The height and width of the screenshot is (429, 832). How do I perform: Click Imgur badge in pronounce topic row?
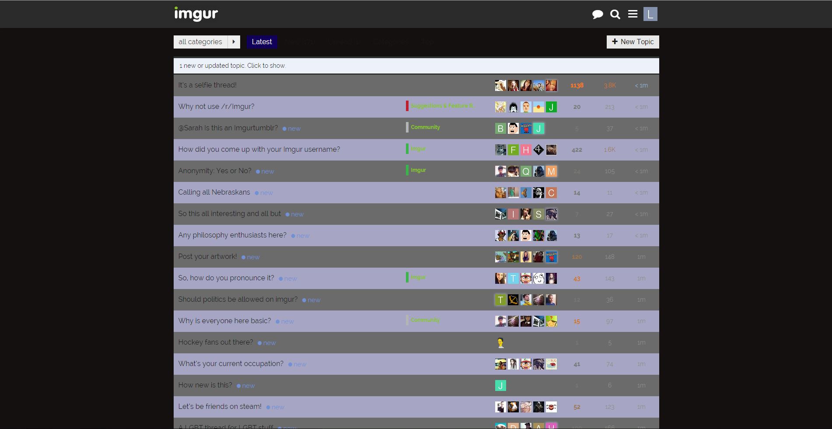(x=416, y=277)
